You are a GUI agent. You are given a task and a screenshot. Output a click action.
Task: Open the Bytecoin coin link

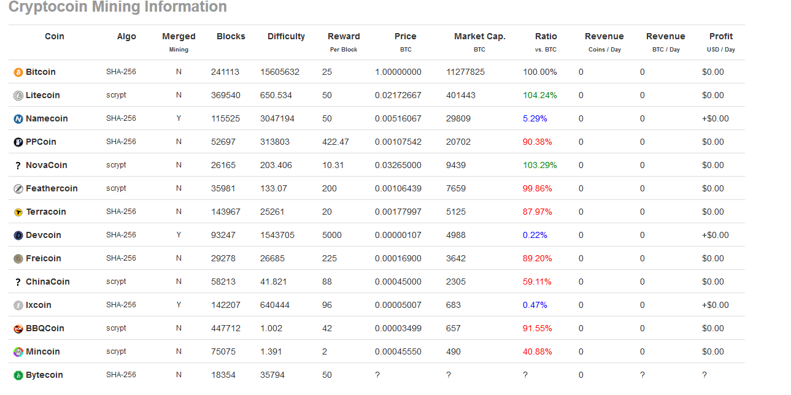pyautogui.click(x=44, y=375)
